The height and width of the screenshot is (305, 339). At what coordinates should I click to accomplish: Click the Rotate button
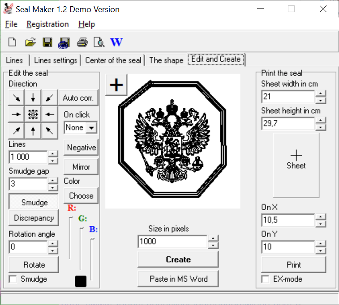pos(34,265)
